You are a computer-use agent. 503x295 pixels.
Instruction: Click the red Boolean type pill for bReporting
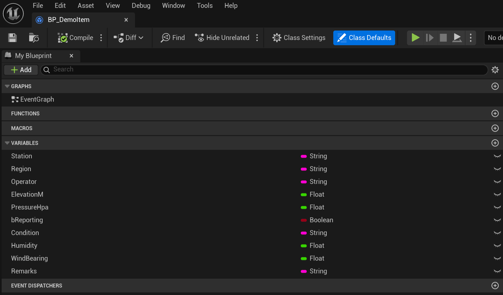(304, 220)
